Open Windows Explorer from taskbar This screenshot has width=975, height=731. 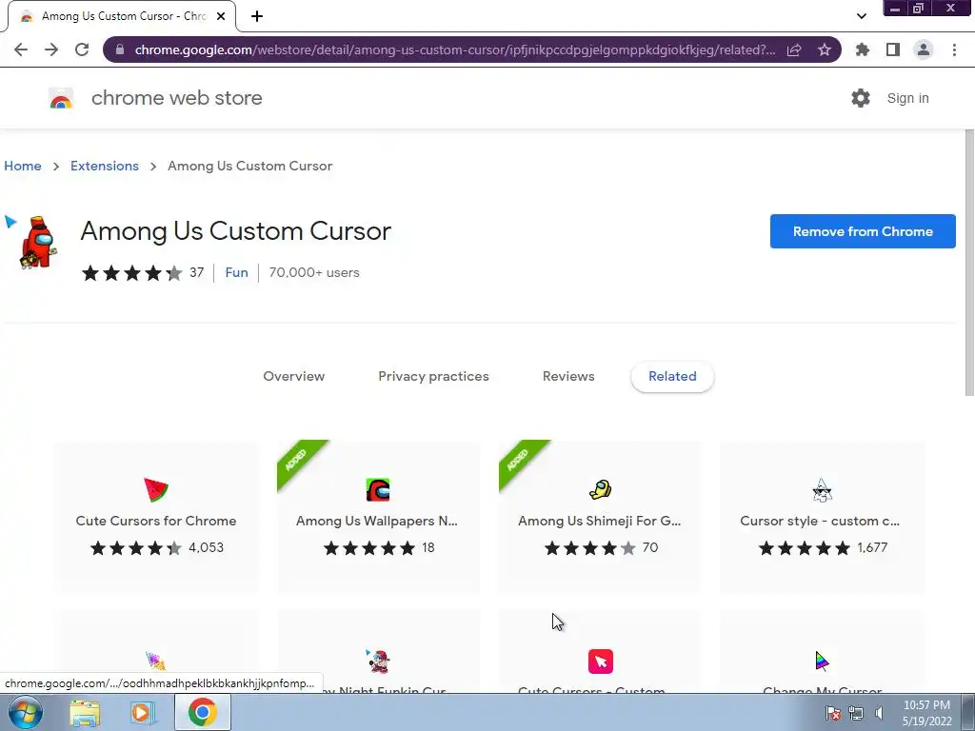[85, 713]
